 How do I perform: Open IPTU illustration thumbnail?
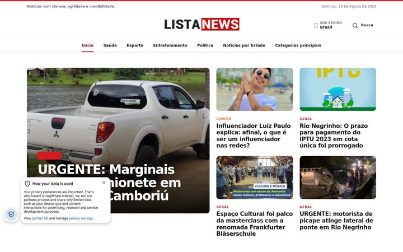tap(338, 89)
